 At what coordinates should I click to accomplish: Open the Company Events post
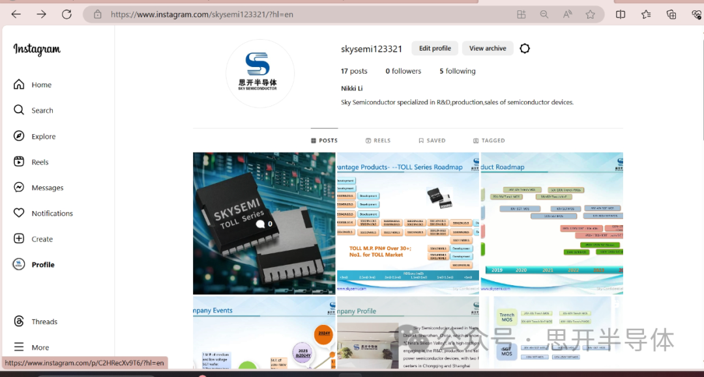coord(264,333)
